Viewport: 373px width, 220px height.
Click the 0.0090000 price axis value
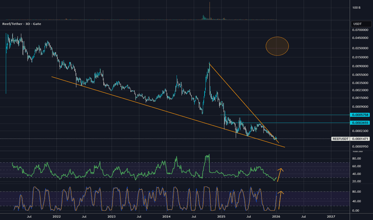click(360, 66)
